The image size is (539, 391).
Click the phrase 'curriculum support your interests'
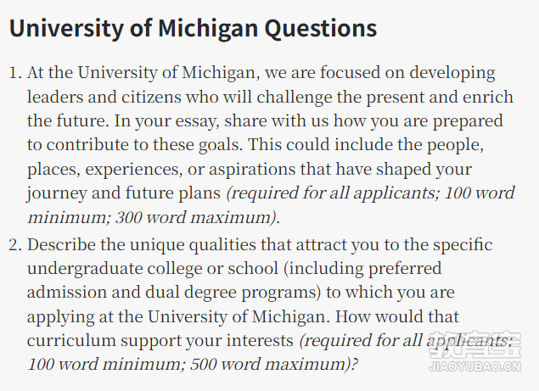tap(160, 341)
